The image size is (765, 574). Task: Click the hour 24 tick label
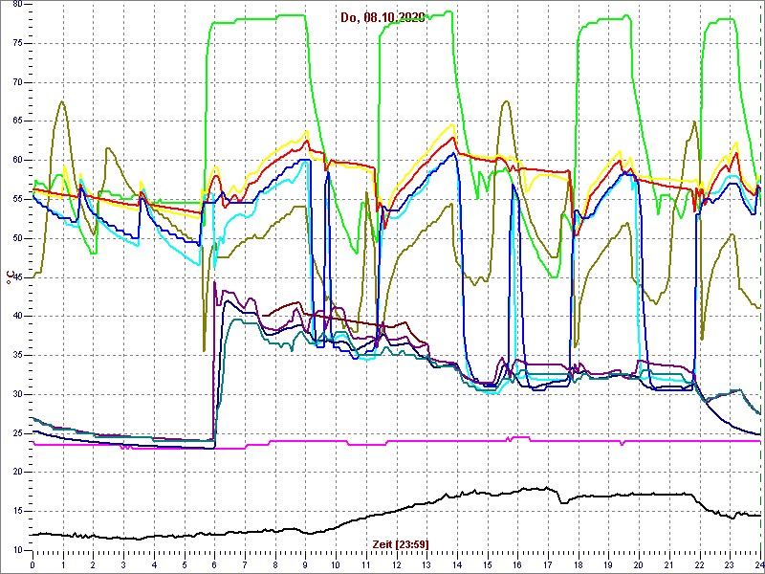758,565
